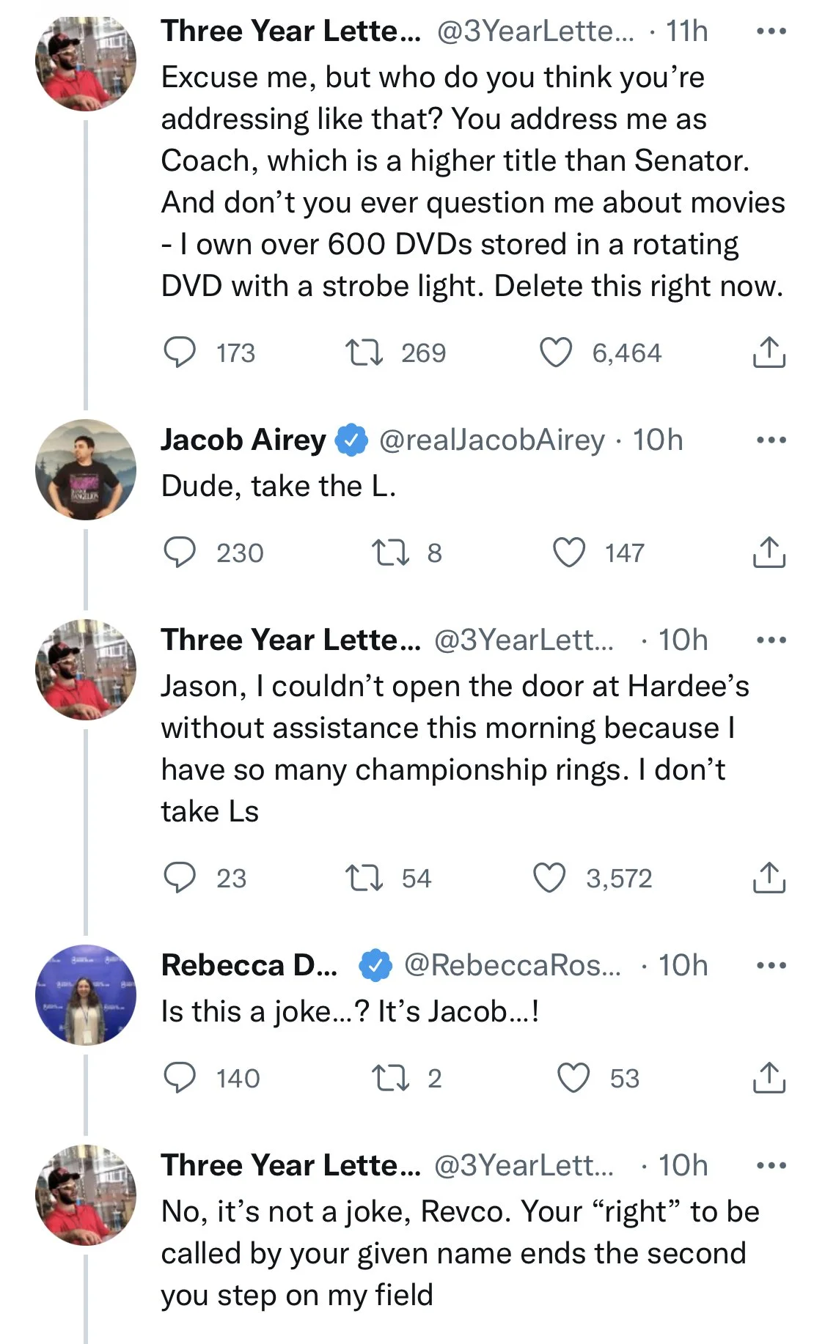825x1344 pixels.
Task: Open more options on Jacob Airey's tweet
Action: [x=771, y=440]
